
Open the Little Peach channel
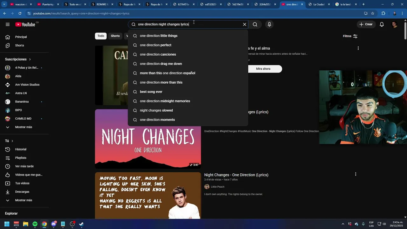(x=217, y=187)
